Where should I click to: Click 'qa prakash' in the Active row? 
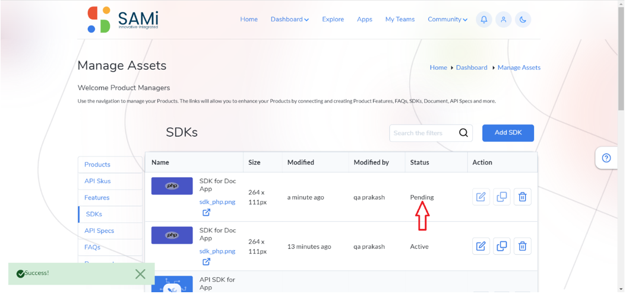point(369,247)
